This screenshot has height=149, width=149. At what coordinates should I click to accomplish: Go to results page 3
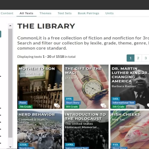(146, 58)
